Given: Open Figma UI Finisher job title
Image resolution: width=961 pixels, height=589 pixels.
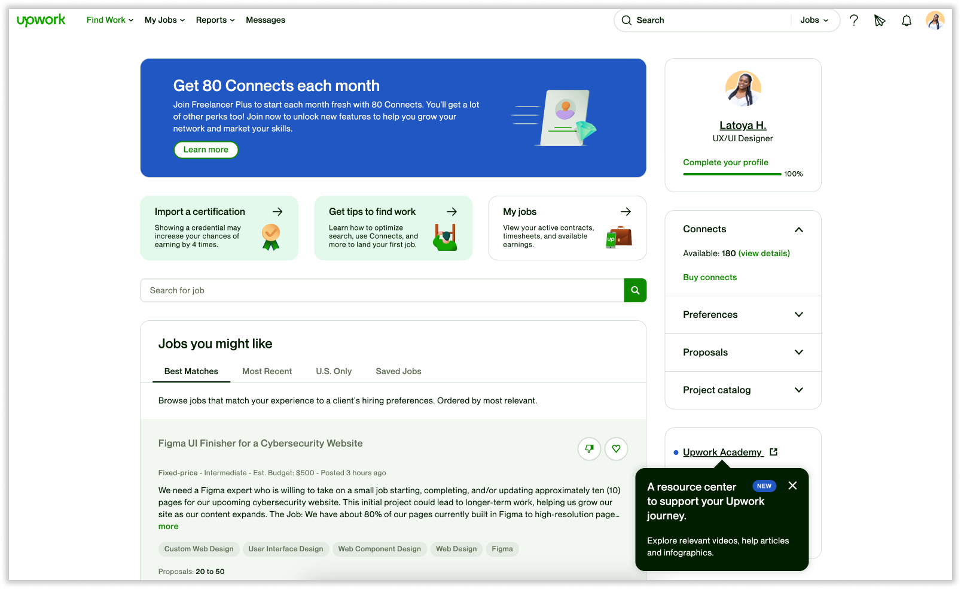Looking at the screenshot, I should (x=261, y=444).
